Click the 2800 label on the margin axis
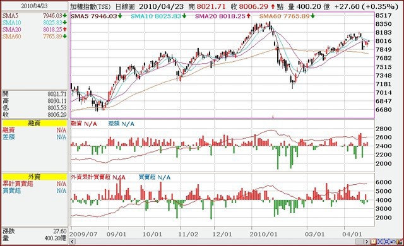Viewport: 404px width, 246px height. [384, 129]
